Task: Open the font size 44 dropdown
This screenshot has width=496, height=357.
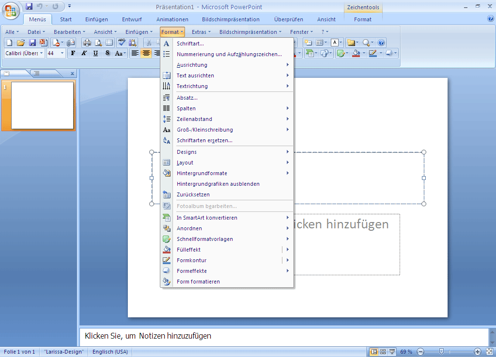Action: pyautogui.click(x=62, y=53)
